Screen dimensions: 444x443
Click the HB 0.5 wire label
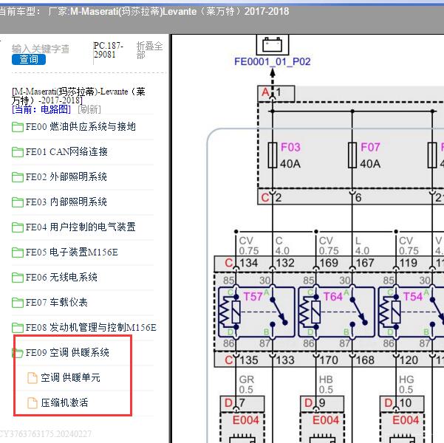click(x=327, y=385)
